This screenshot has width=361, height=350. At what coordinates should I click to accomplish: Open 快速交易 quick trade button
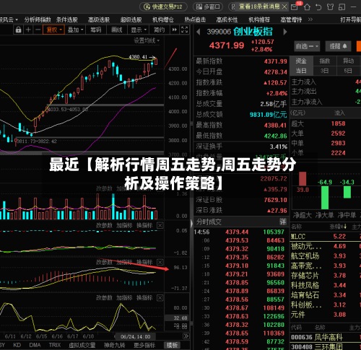pos(163,6)
